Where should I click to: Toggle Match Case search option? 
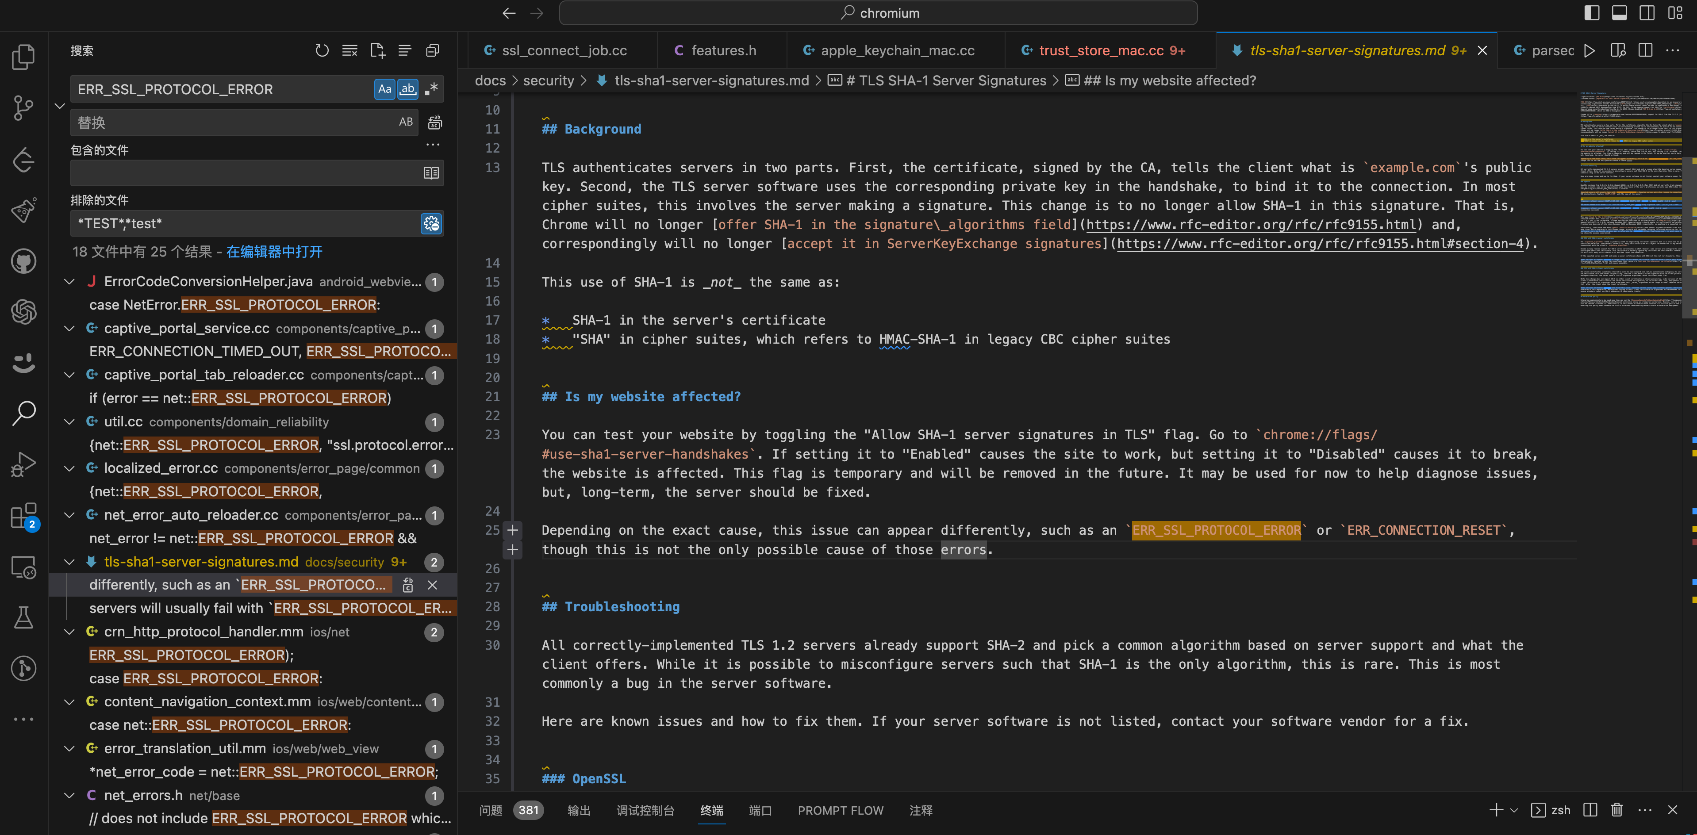[x=385, y=89]
